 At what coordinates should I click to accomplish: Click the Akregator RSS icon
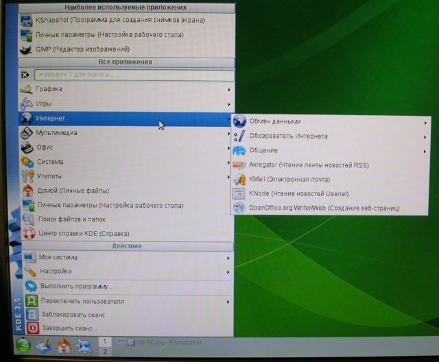pyautogui.click(x=239, y=165)
